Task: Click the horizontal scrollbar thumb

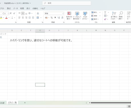Action: click(x=111, y=103)
